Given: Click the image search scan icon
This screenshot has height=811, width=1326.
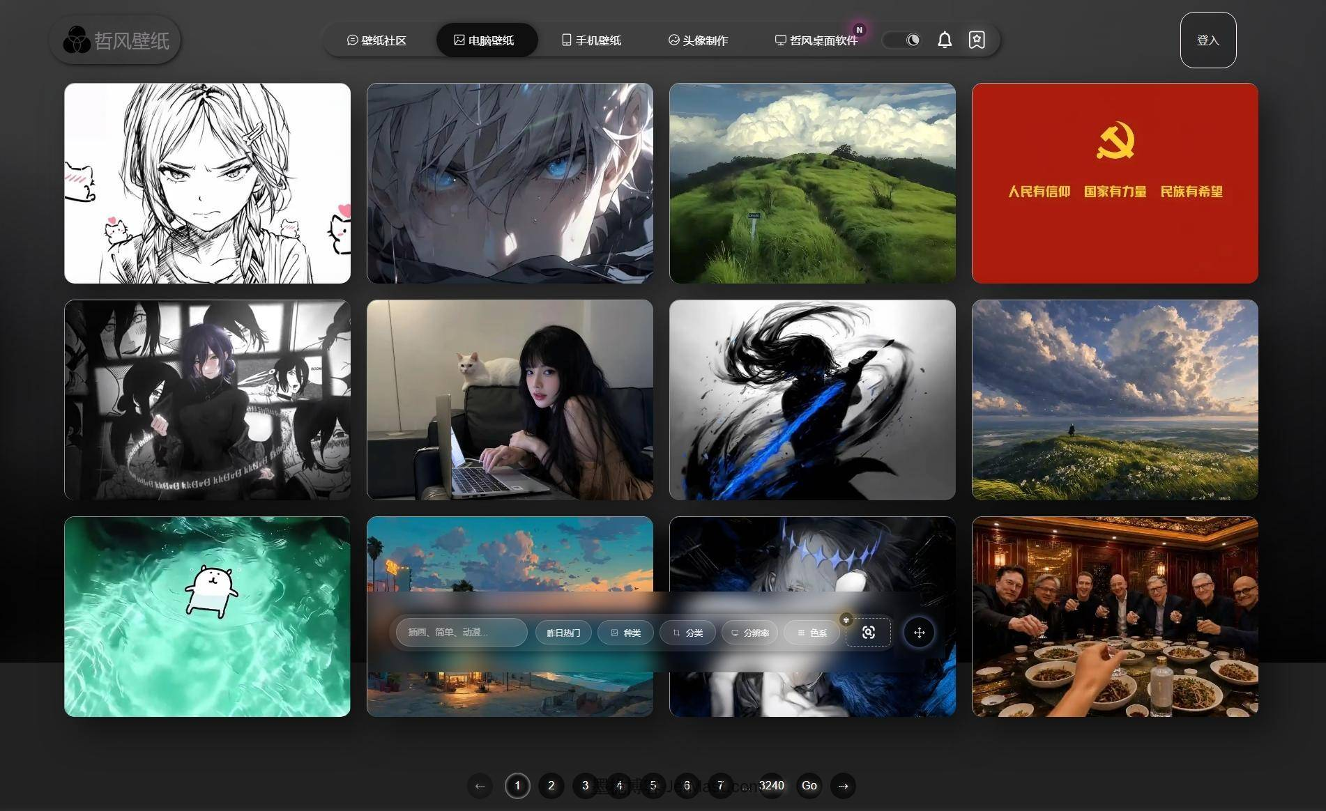Looking at the screenshot, I should coord(868,633).
